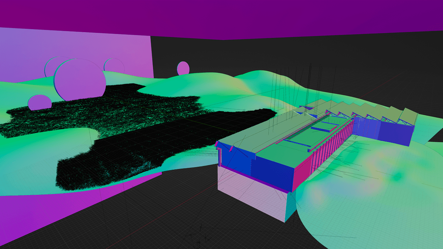Screen dimensions: 443x249
Task: Select the largest purple sphere object
Action: pyautogui.click(x=79, y=79)
